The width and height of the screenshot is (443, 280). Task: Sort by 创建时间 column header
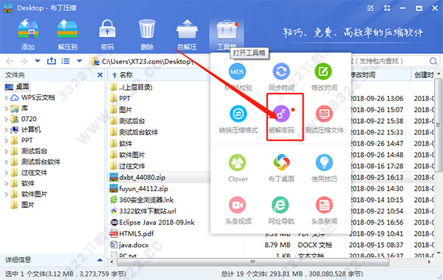point(423,75)
